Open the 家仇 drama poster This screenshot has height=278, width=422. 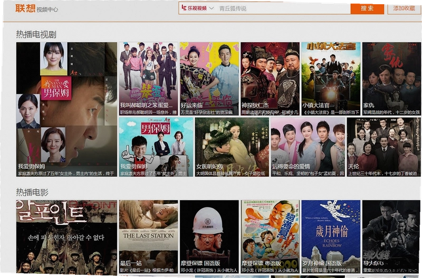[x=391, y=79]
